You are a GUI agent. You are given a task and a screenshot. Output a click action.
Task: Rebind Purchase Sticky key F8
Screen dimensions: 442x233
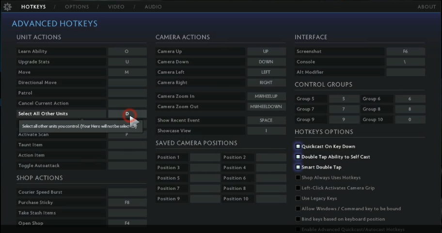[127, 202]
